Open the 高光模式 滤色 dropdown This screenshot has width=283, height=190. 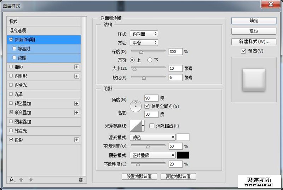pos(152,137)
